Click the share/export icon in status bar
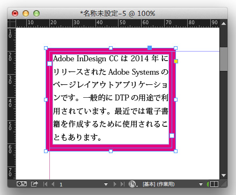This screenshot has height=195, width=236. pos(34,184)
